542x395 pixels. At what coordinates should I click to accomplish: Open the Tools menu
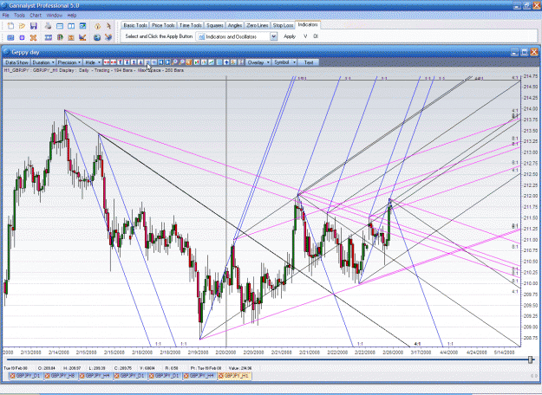(19, 16)
